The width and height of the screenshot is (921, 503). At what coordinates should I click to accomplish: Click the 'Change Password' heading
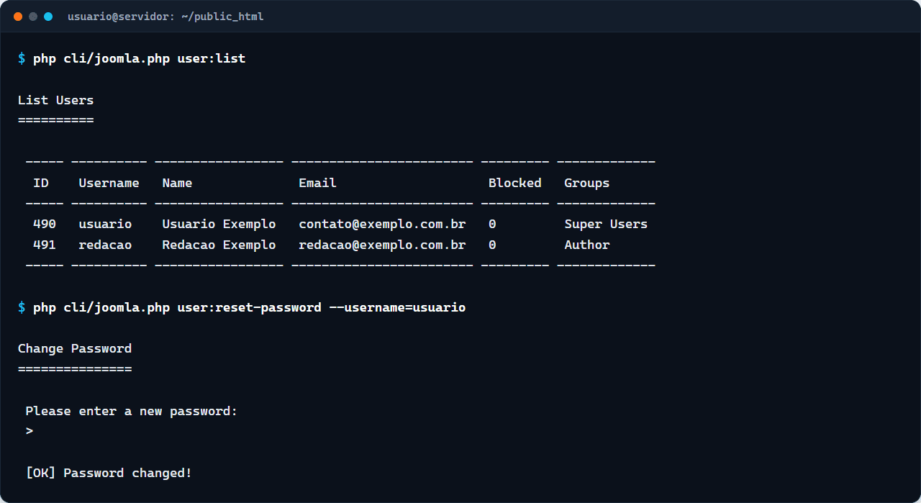tap(75, 348)
